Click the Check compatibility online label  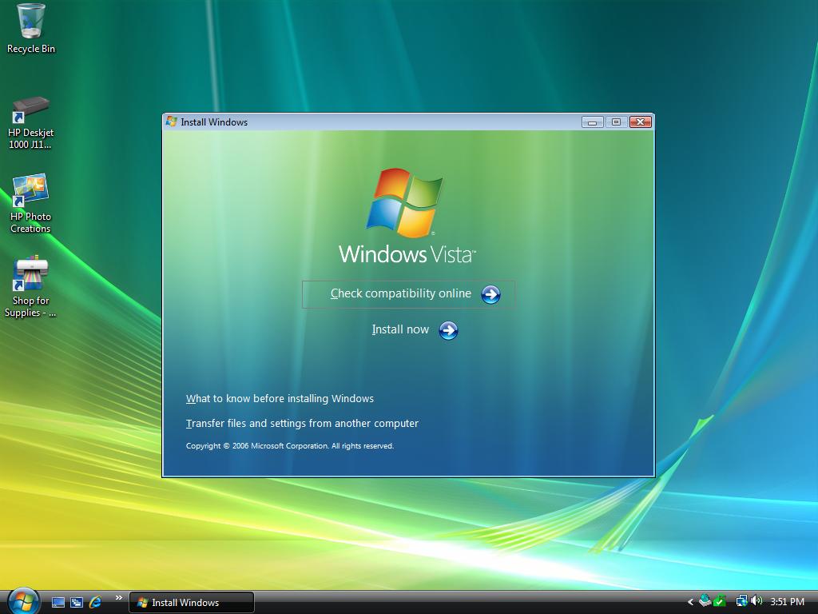point(401,293)
